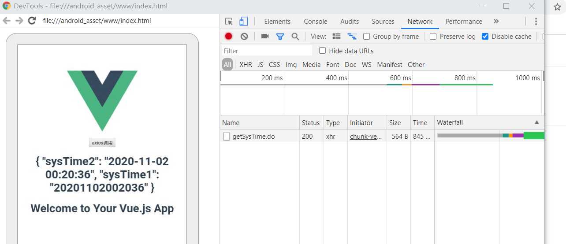Filter requests by Media
The width and height of the screenshot is (566, 244).
pyautogui.click(x=311, y=65)
